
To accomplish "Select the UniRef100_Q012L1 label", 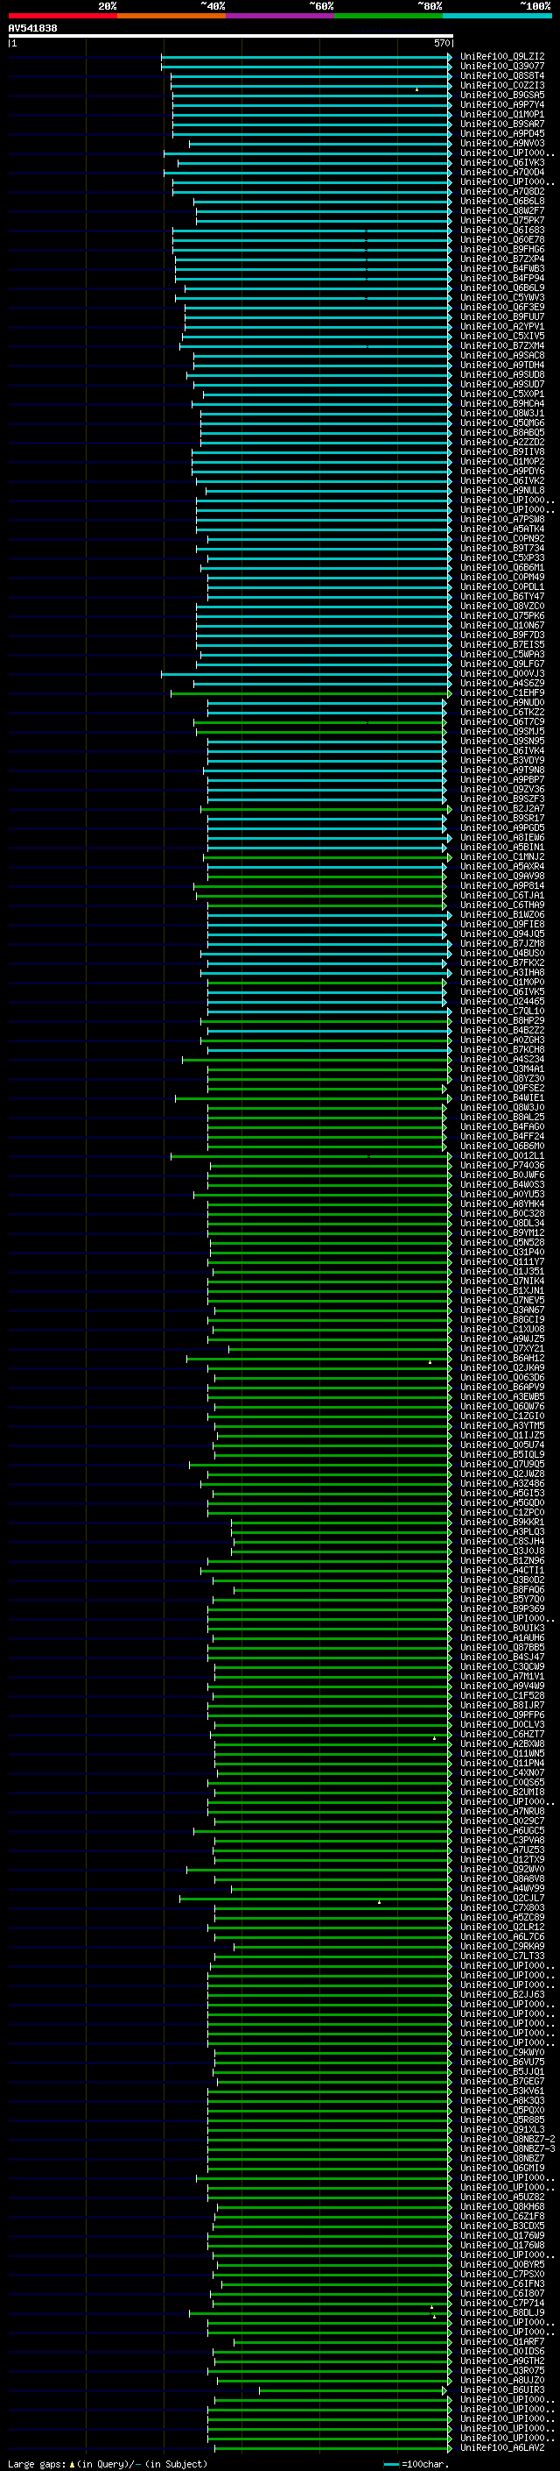I will coord(502,1156).
